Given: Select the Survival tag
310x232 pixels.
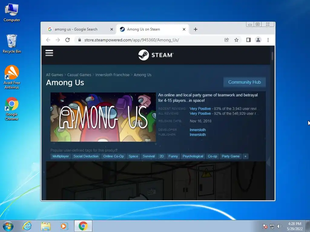Looking at the screenshot, I should 149,156.
